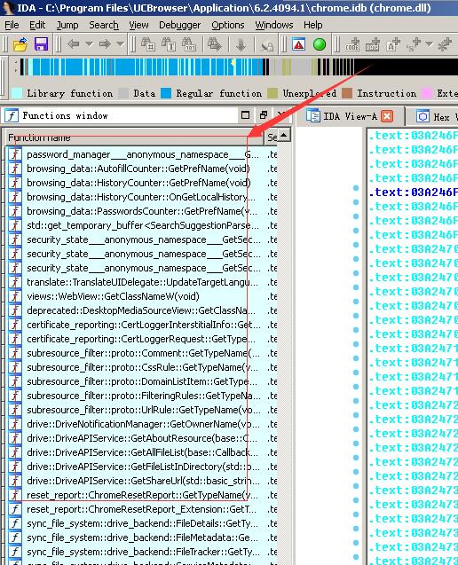Open the red warning problems window icon

298,44
